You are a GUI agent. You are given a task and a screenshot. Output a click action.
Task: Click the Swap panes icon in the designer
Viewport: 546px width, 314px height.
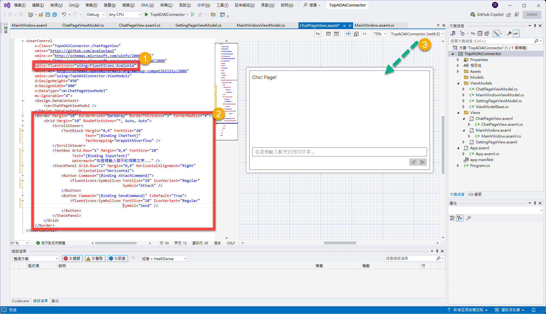[x=318, y=34]
